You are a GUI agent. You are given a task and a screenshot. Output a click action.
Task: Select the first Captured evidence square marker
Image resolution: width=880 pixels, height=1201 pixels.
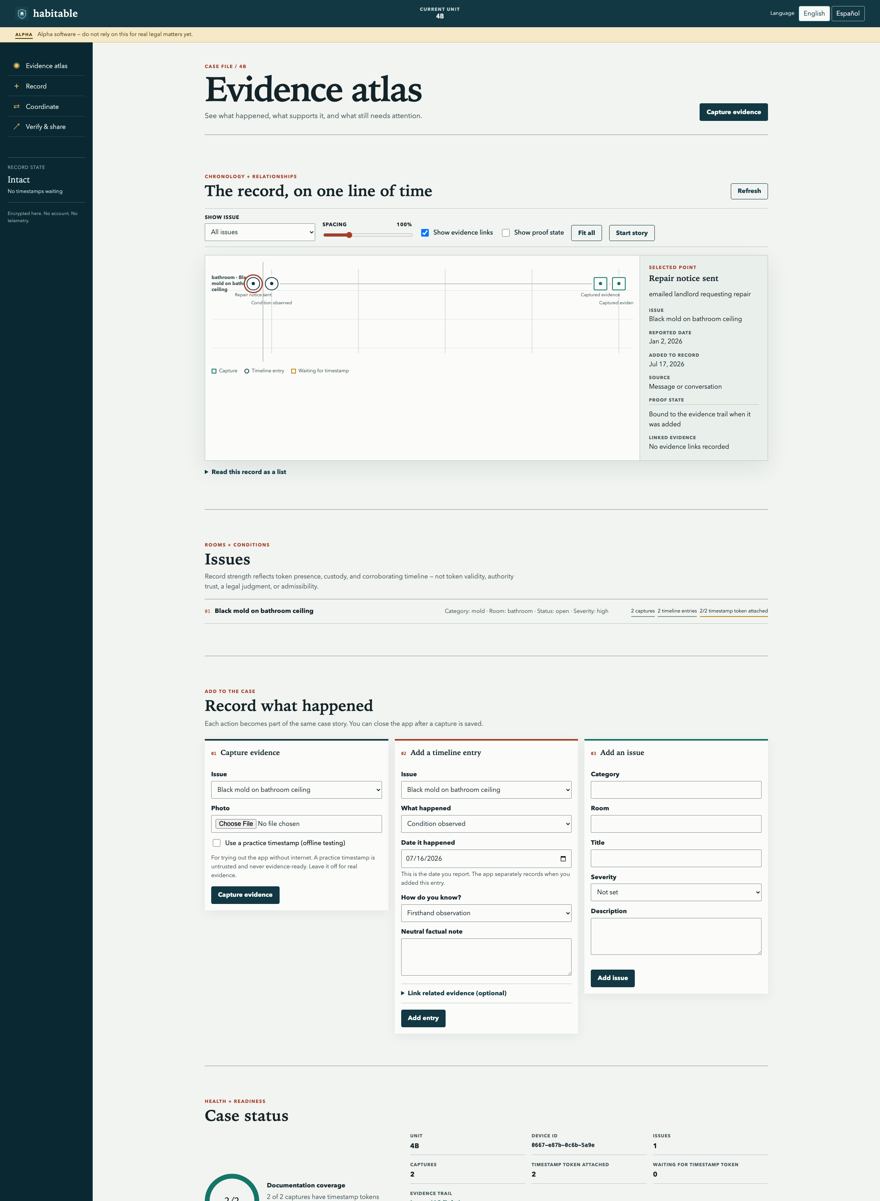click(600, 283)
